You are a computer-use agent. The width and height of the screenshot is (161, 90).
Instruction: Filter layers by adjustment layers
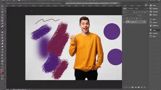(x=137, y=12)
